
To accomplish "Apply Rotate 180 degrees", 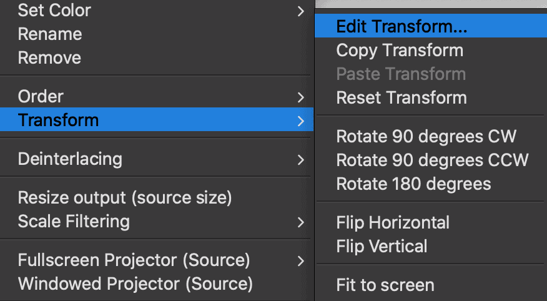I will pyautogui.click(x=413, y=184).
